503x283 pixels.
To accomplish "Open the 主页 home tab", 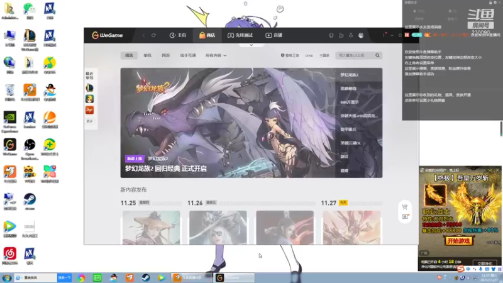I will (178, 35).
